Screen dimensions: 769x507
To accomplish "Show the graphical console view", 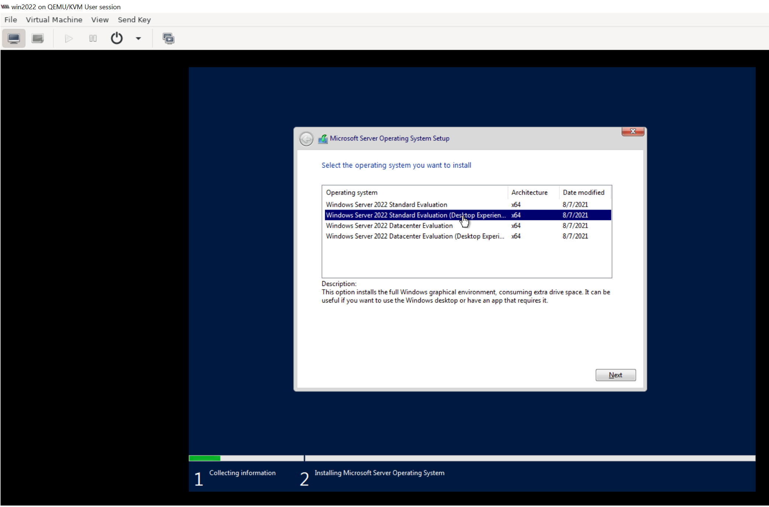I will tap(14, 38).
